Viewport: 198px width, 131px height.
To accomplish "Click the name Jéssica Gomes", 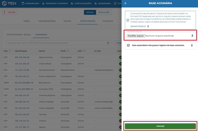I will (46, 57).
